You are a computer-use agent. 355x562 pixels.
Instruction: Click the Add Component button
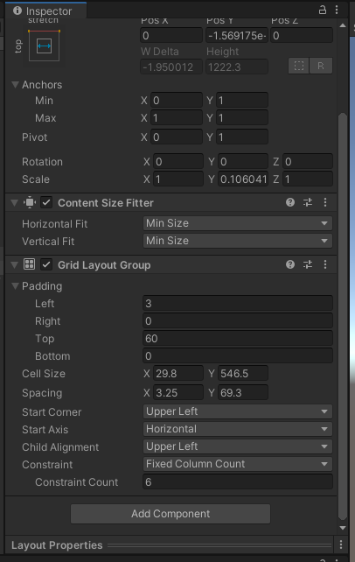171,514
